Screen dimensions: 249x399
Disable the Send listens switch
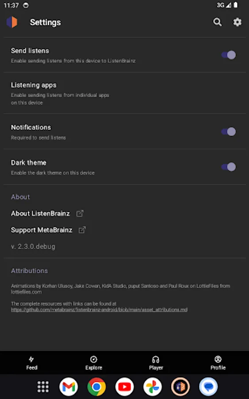(229, 55)
